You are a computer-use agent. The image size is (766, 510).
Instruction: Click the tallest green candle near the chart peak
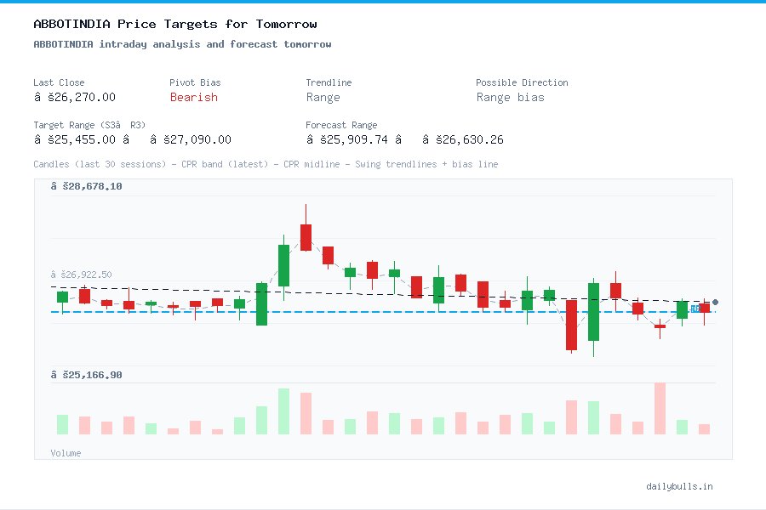point(283,263)
